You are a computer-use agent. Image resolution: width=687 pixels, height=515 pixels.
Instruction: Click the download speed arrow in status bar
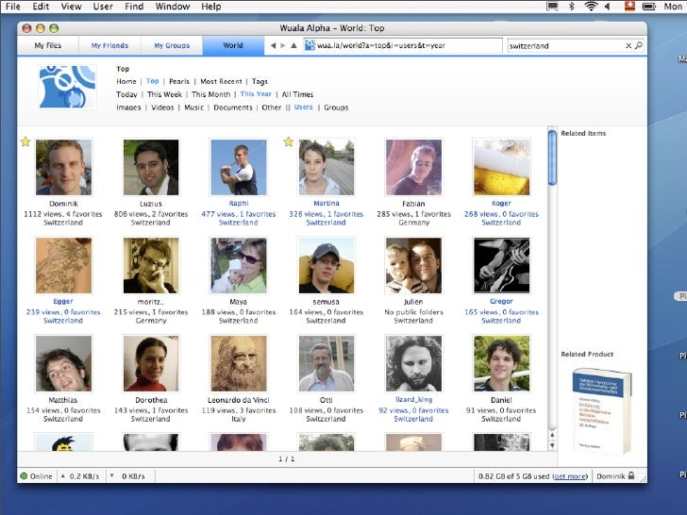(112, 475)
